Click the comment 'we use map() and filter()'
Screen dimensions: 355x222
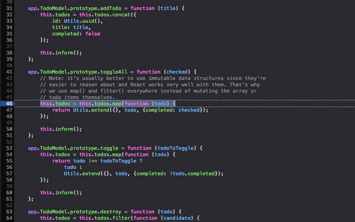pos(148,91)
